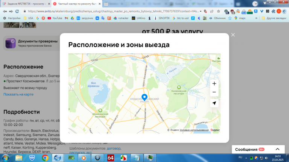
Task: Bookmark this page with star icon
Action: (218, 11)
